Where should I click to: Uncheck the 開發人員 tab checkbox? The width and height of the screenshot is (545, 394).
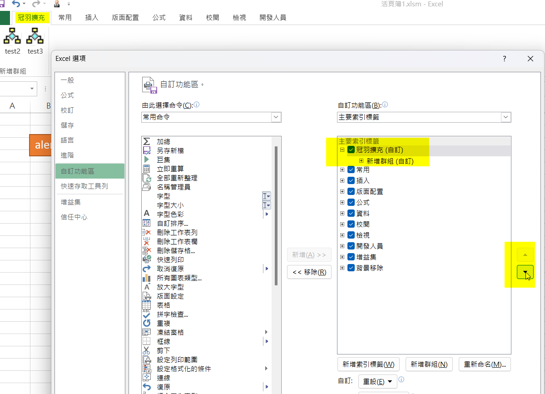(351, 246)
